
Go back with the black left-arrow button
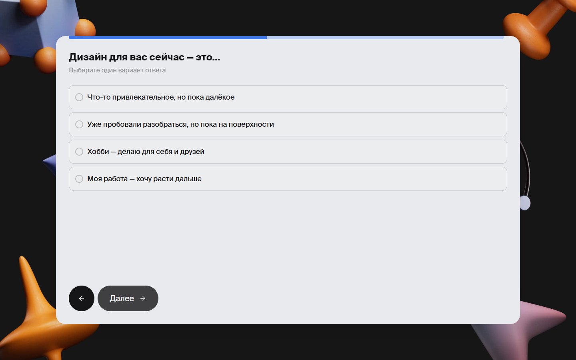click(x=82, y=298)
